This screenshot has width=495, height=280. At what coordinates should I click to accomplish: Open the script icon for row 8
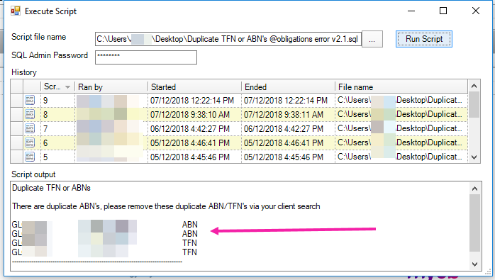[30, 114]
